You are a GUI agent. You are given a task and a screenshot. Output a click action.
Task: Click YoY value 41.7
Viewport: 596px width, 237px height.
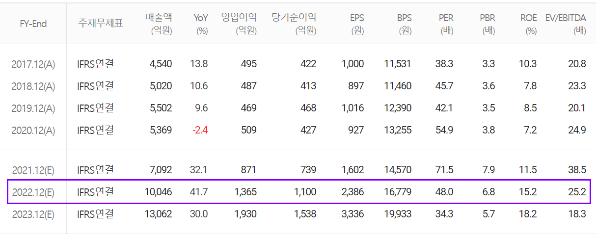point(199,192)
